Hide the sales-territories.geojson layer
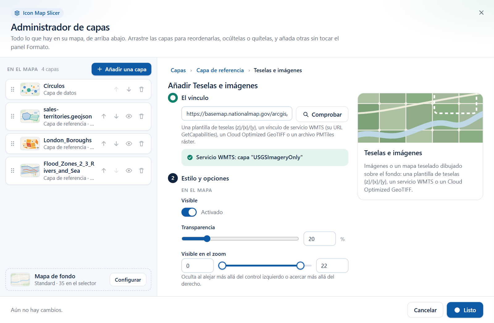Viewport: 494px width, 323px height. coord(129,116)
